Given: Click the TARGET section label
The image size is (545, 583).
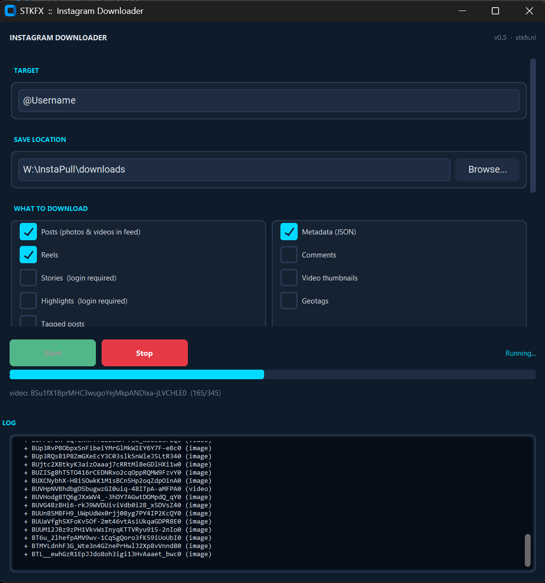Looking at the screenshot, I should [x=26, y=70].
